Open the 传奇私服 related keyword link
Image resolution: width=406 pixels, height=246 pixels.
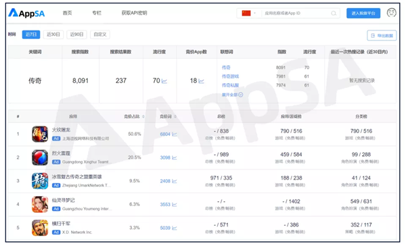(x=230, y=85)
